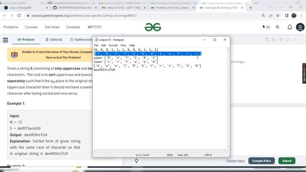Open Notepad Help menu
Image resolution: width=306 pixels, height=172 pixels.
(132, 45)
